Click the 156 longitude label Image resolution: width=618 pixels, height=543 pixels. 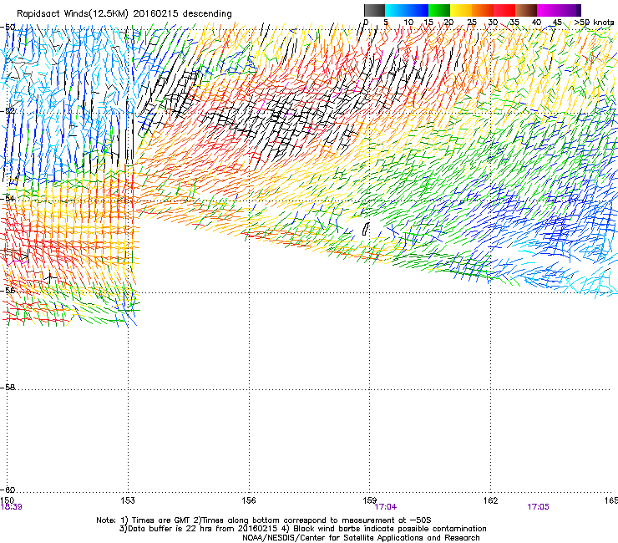click(x=249, y=500)
